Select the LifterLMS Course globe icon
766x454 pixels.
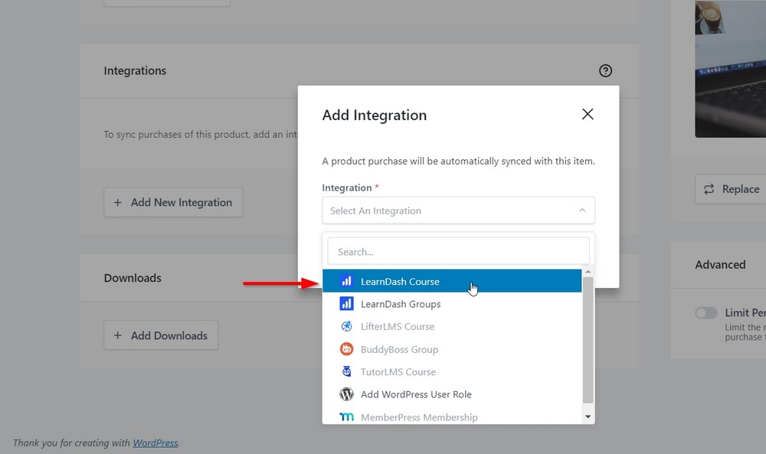(x=347, y=326)
